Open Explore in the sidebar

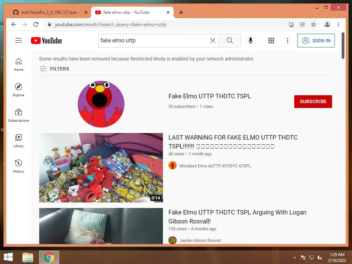(19, 90)
